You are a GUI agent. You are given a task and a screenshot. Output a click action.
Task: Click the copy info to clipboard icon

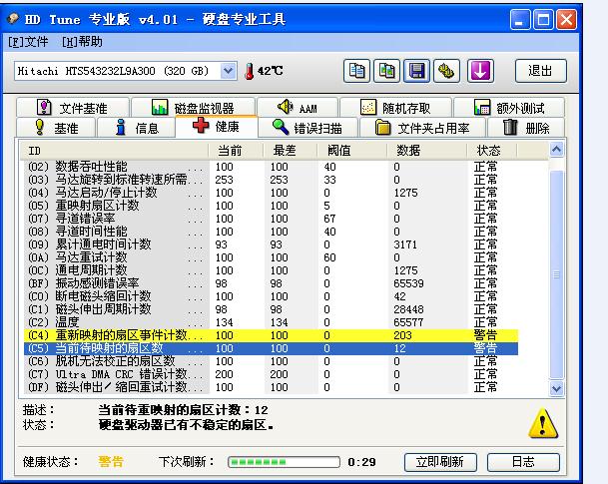[x=356, y=71]
